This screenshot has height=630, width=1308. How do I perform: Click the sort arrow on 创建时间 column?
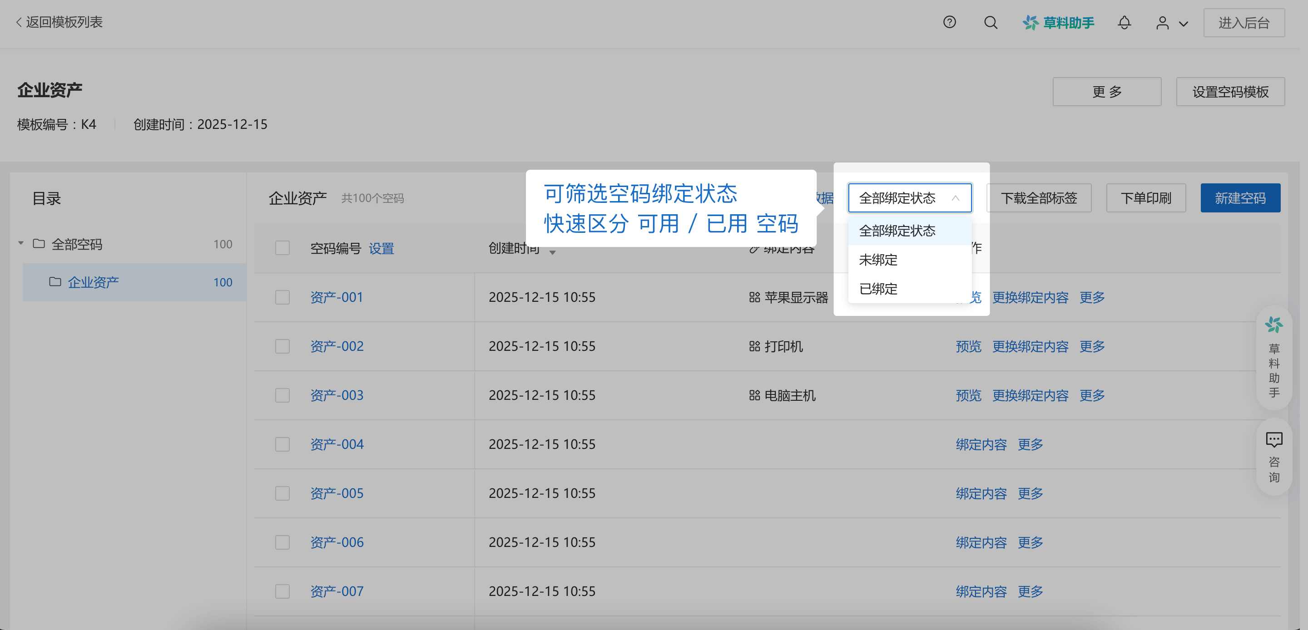(x=552, y=252)
